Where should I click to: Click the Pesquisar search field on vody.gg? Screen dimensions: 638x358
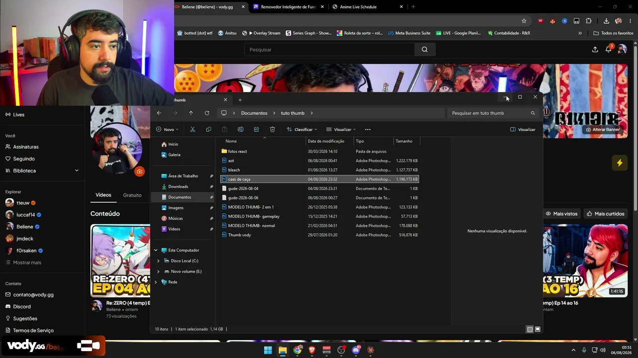click(329, 50)
